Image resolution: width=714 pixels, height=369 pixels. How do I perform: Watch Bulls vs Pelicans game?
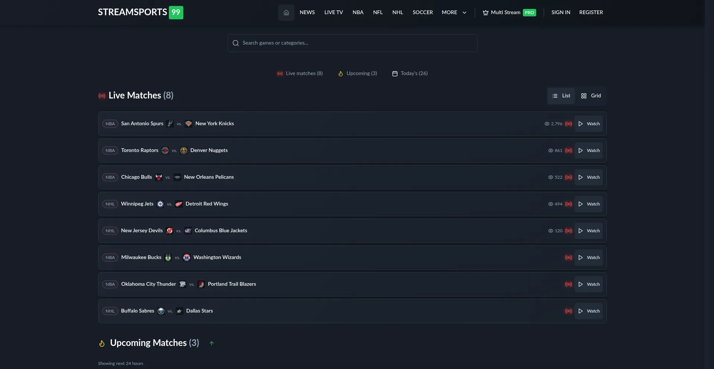click(x=589, y=177)
